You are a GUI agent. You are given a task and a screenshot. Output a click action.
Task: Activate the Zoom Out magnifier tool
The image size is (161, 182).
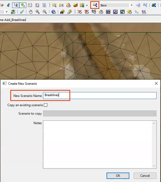45,12
